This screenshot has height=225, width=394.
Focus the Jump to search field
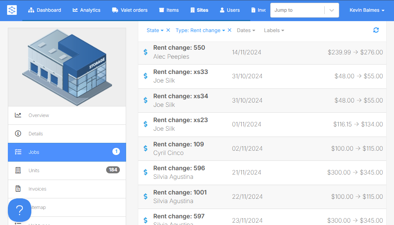pos(297,10)
